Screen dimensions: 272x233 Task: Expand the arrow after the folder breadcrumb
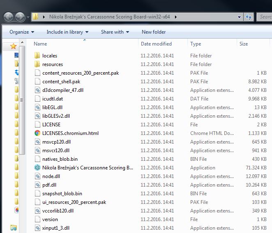176,17
